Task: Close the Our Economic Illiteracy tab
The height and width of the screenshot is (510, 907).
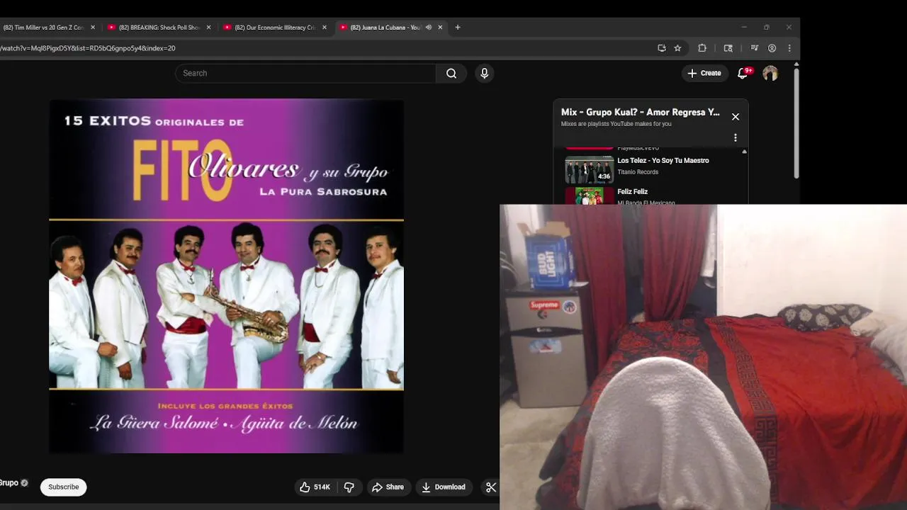Action: tap(325, 28)
